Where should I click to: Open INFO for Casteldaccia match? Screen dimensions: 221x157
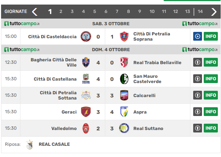211,36
